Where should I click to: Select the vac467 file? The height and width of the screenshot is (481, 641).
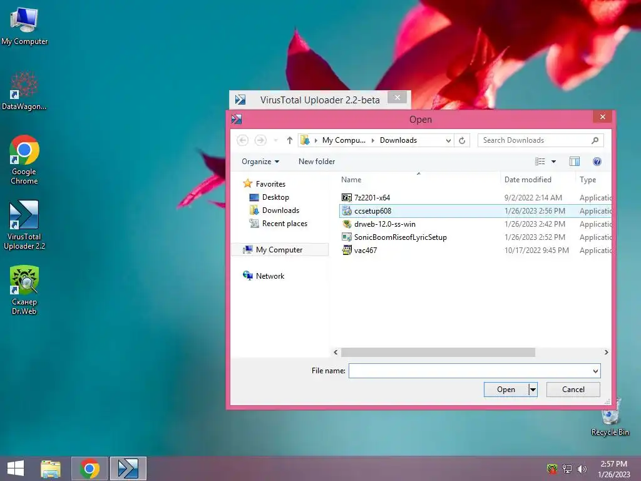point(366,251)
